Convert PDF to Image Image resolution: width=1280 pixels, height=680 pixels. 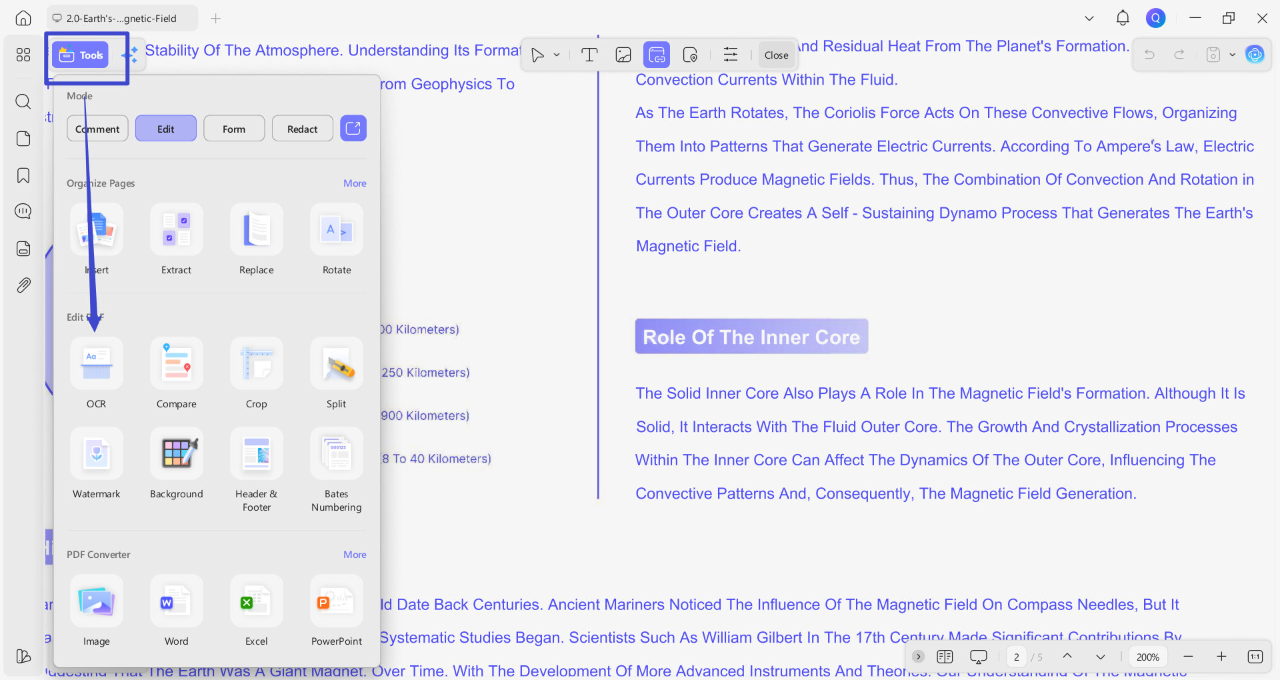point(97,611)
